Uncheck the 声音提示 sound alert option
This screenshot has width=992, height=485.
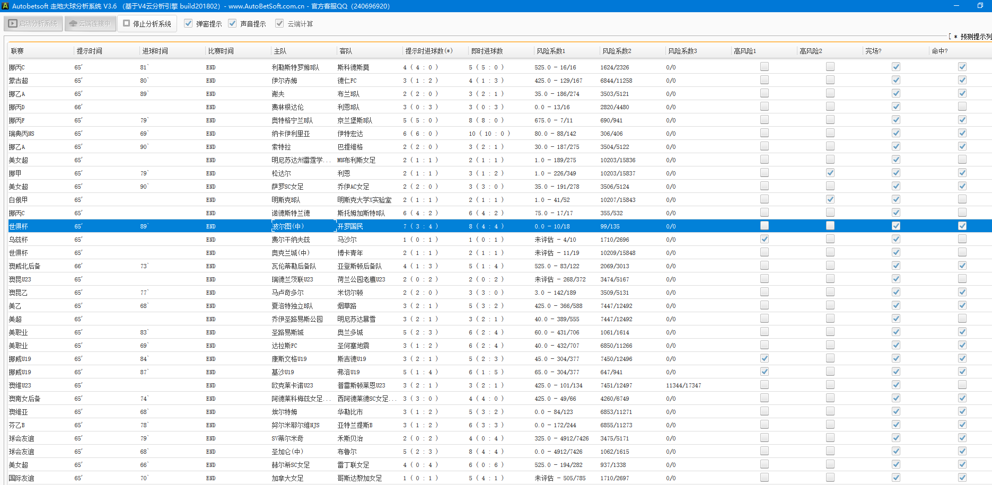[x=232, y=23]
